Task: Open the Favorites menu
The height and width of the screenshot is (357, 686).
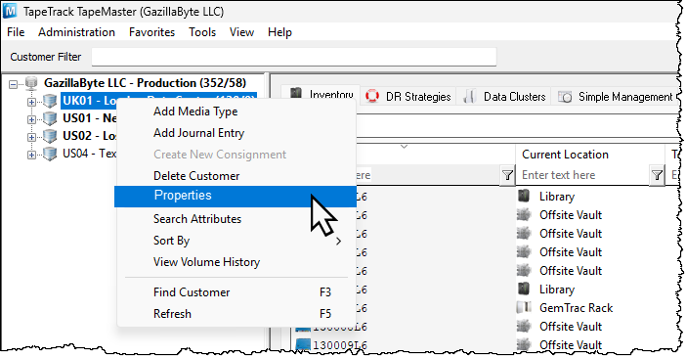Action: click(151, 32)
